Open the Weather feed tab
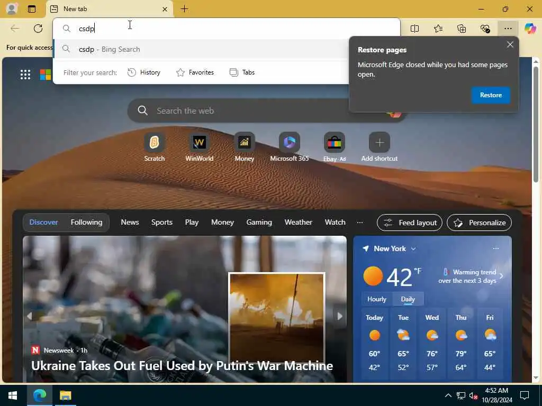The width and height of the screenshot is (542, 406). coord(299,223)
